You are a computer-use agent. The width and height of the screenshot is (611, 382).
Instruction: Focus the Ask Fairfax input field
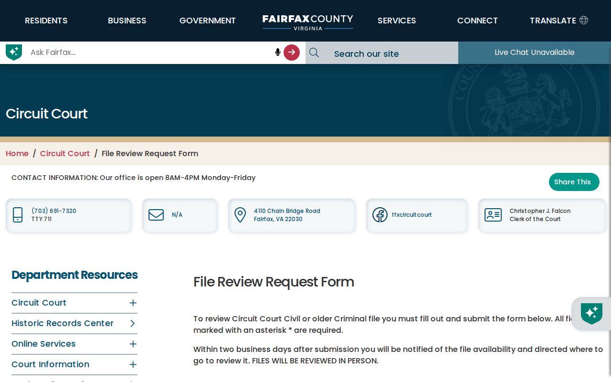click(x=150, y=53)
